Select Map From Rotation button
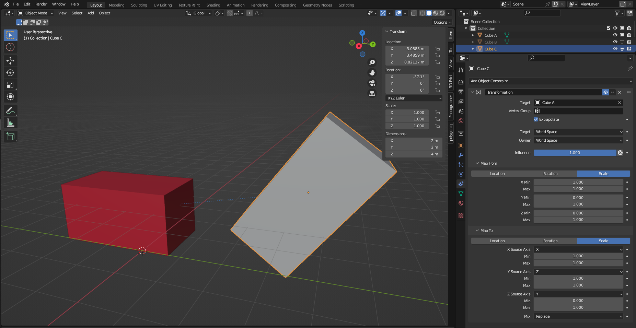Image resolution: width=636 pixels, height=328 pixels. [551, 174]
